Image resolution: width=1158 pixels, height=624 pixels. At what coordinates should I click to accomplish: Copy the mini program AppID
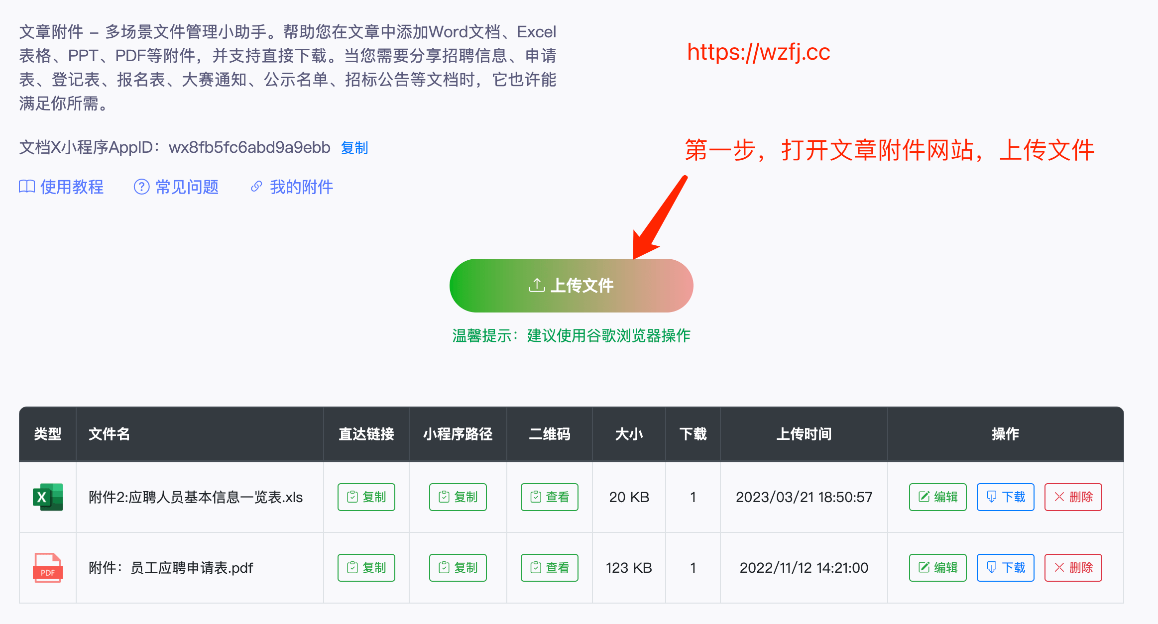(354, 148)
